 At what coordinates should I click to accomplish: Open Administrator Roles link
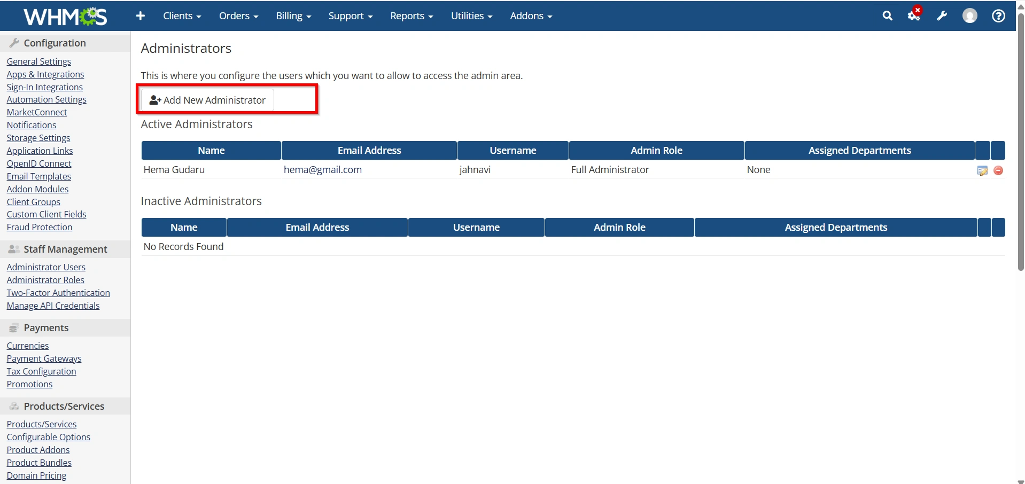(45, 280)
